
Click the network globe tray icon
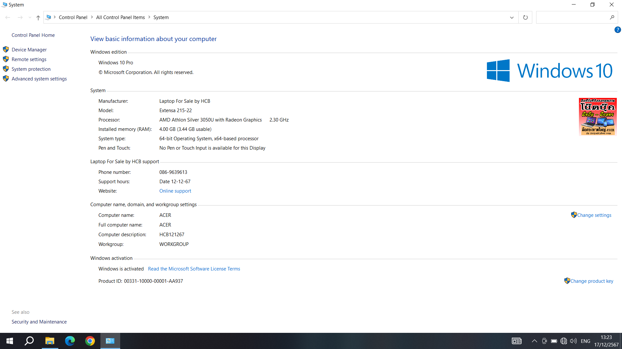point(564,341)
